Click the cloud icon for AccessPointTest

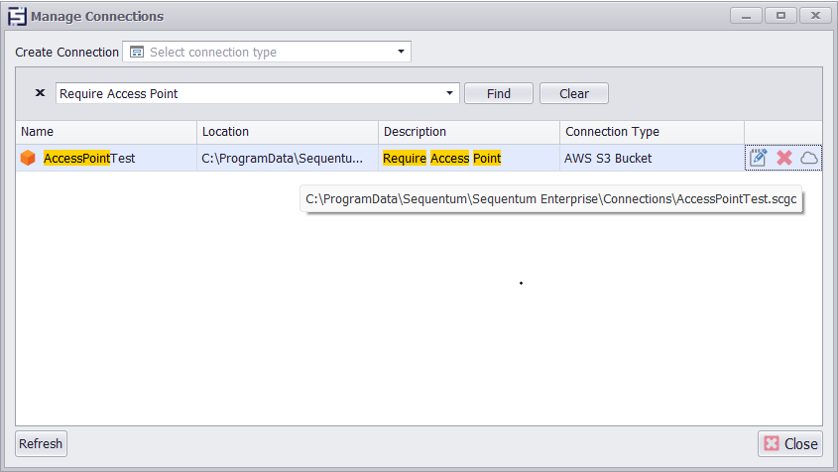point(808,158)
